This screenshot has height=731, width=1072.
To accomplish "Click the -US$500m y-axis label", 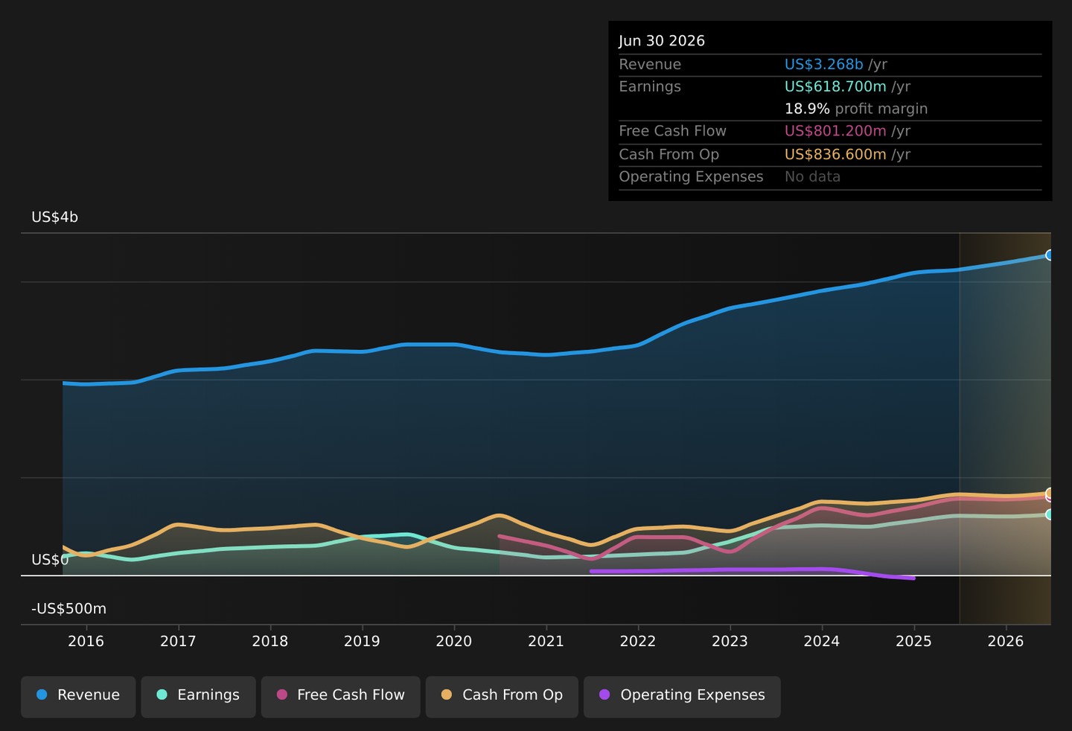I will point(68,609).
